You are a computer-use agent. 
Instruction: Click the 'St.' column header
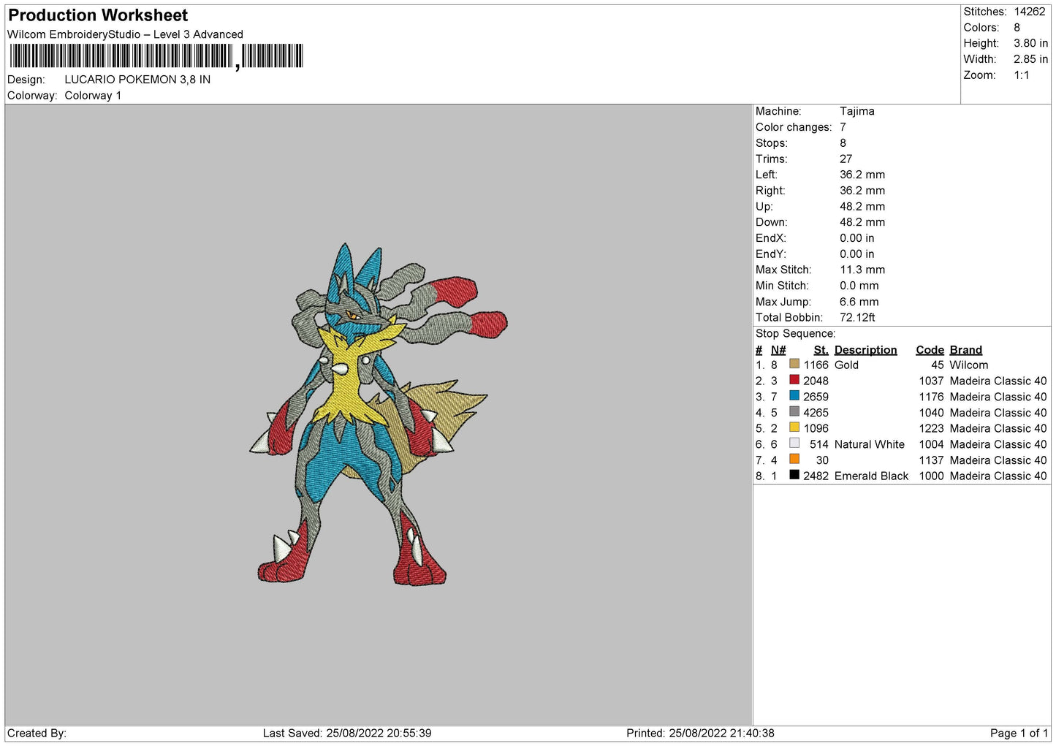[821, 350]
